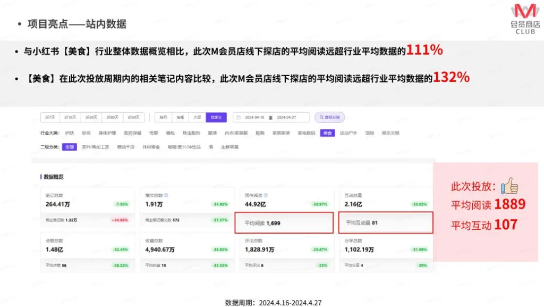Switch to 大促 period mode
Screen dimensions: 544x307
(x=197, y=118)
